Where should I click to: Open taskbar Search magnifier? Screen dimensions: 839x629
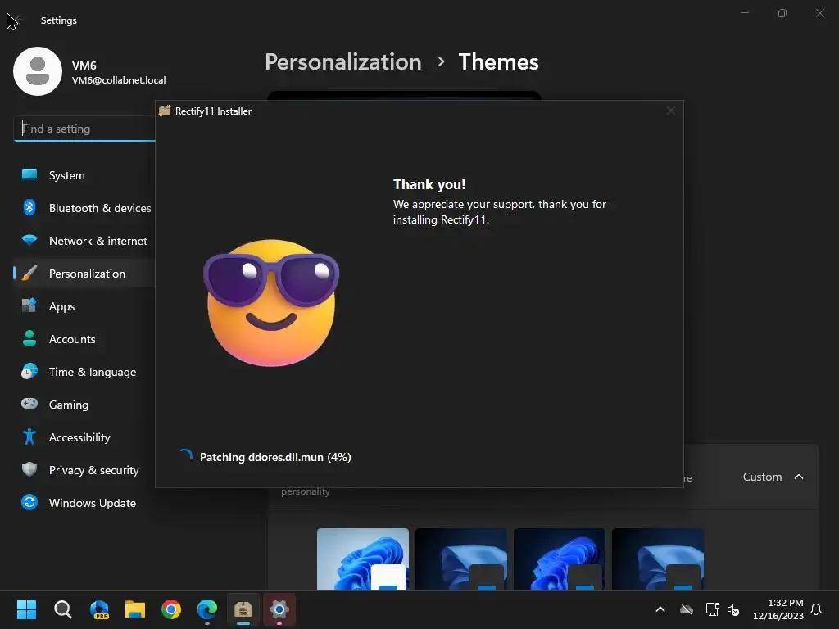pos(63,609)
